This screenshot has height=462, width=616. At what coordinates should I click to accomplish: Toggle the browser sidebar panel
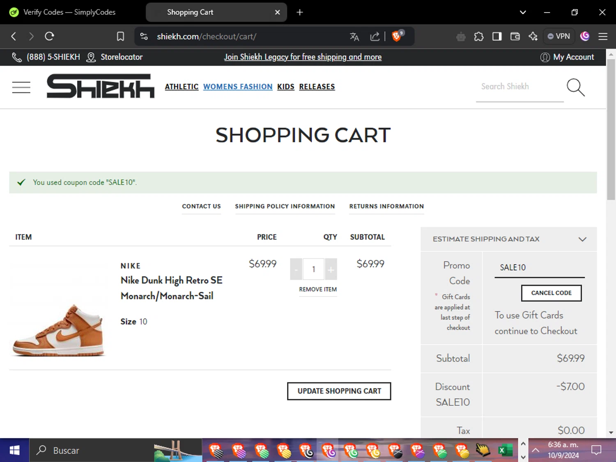[497, 37]
